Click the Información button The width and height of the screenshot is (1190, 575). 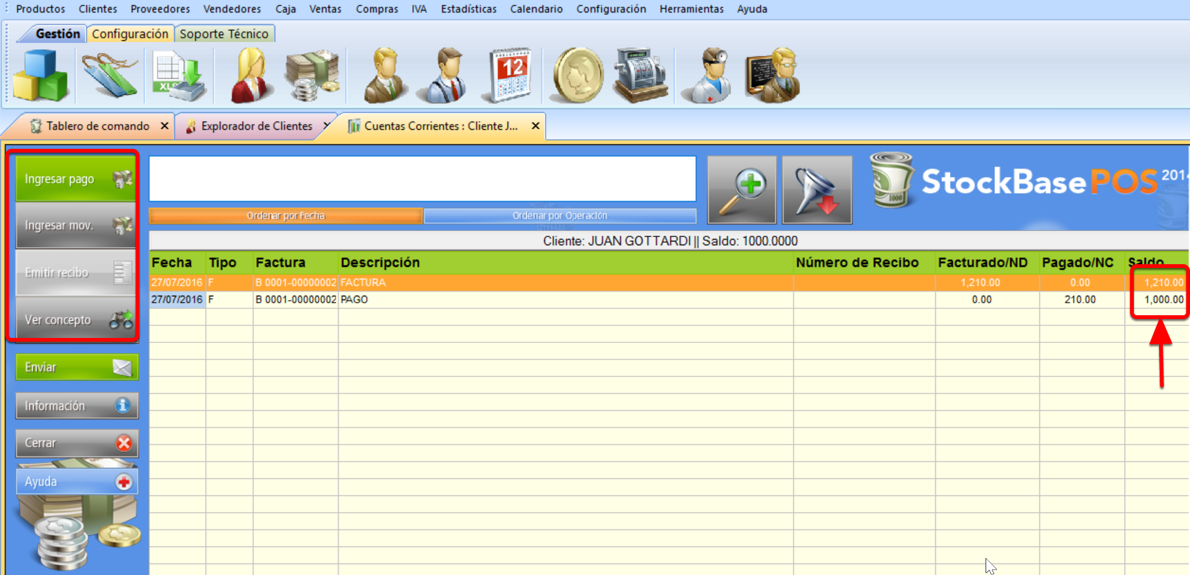77,405
